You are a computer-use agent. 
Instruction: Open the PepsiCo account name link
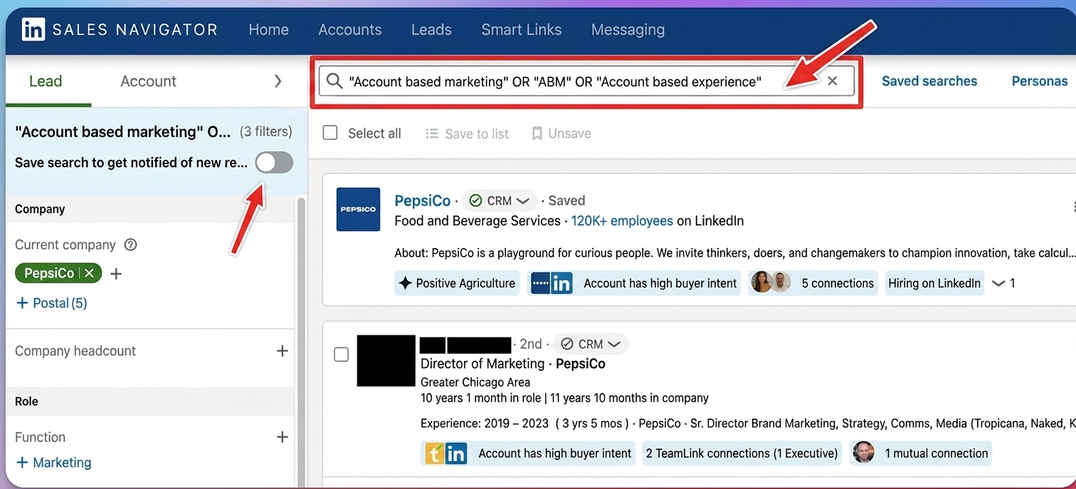coord(423,201)
